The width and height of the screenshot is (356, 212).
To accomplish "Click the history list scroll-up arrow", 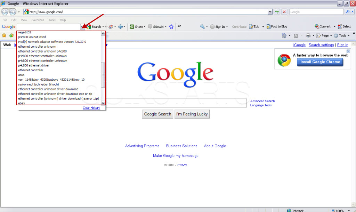I will coord(103,33).
